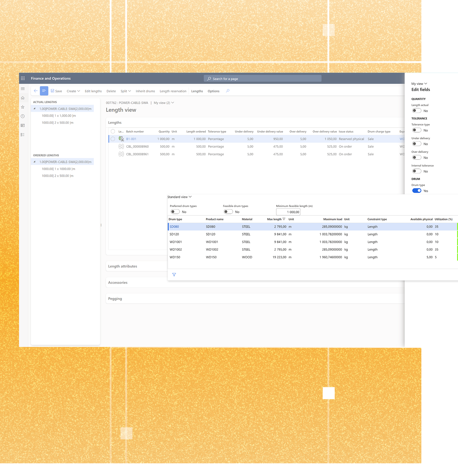The height and width of the screenshot is (464, 458).
Task: Toggle the Feasible drum types switch
Action: click(228, 212)
